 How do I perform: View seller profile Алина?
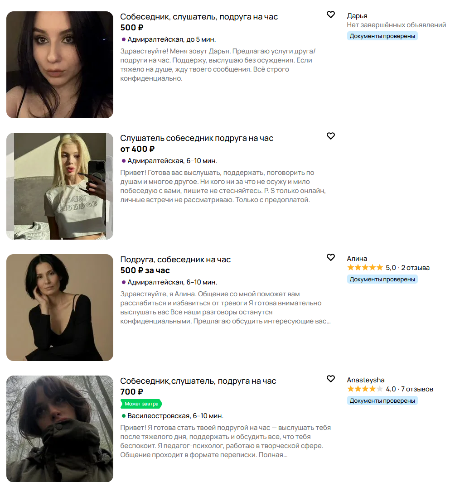tap(357, 259)
